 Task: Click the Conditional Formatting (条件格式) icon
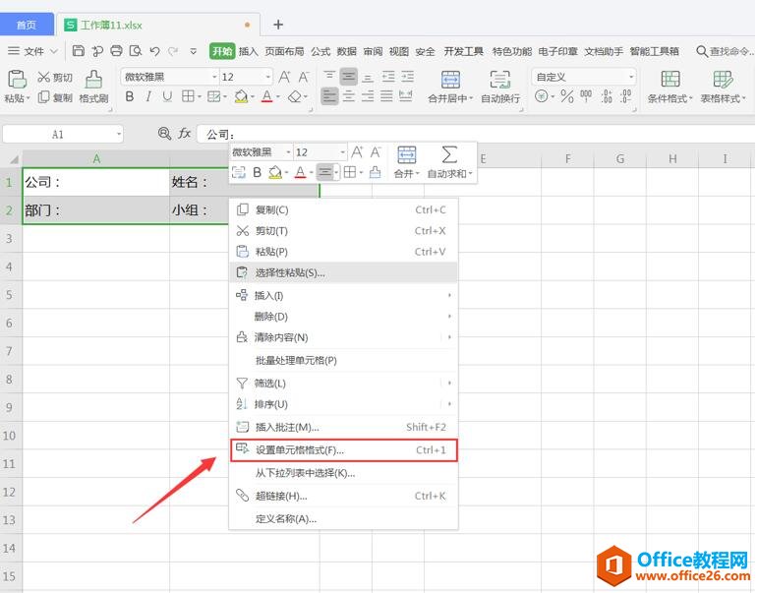pos(670,79)
